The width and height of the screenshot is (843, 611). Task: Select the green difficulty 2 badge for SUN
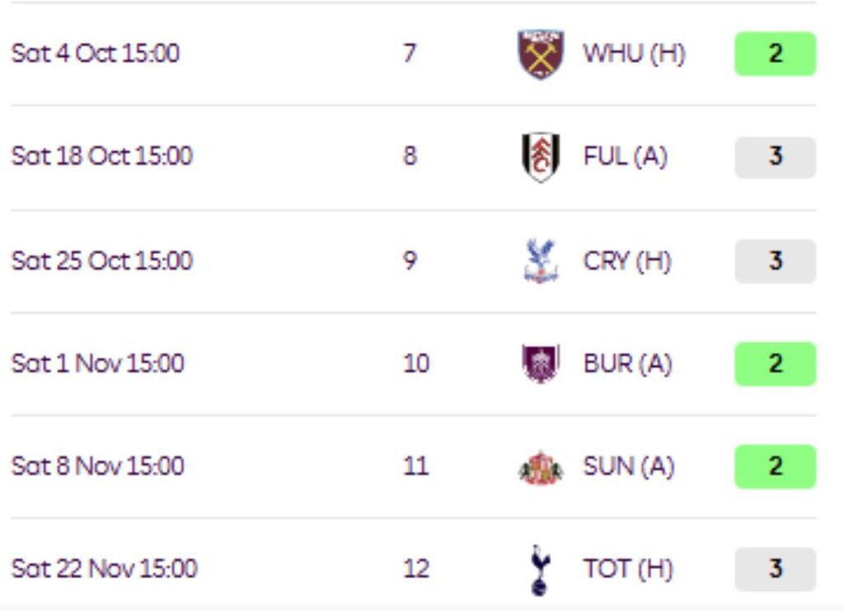[775, 466]
